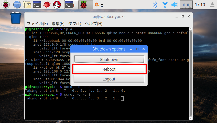Close the Shutdown options dialog
The height and width of the screenshot is (123, 217).
pyautogui.click(x=144, y=49)
